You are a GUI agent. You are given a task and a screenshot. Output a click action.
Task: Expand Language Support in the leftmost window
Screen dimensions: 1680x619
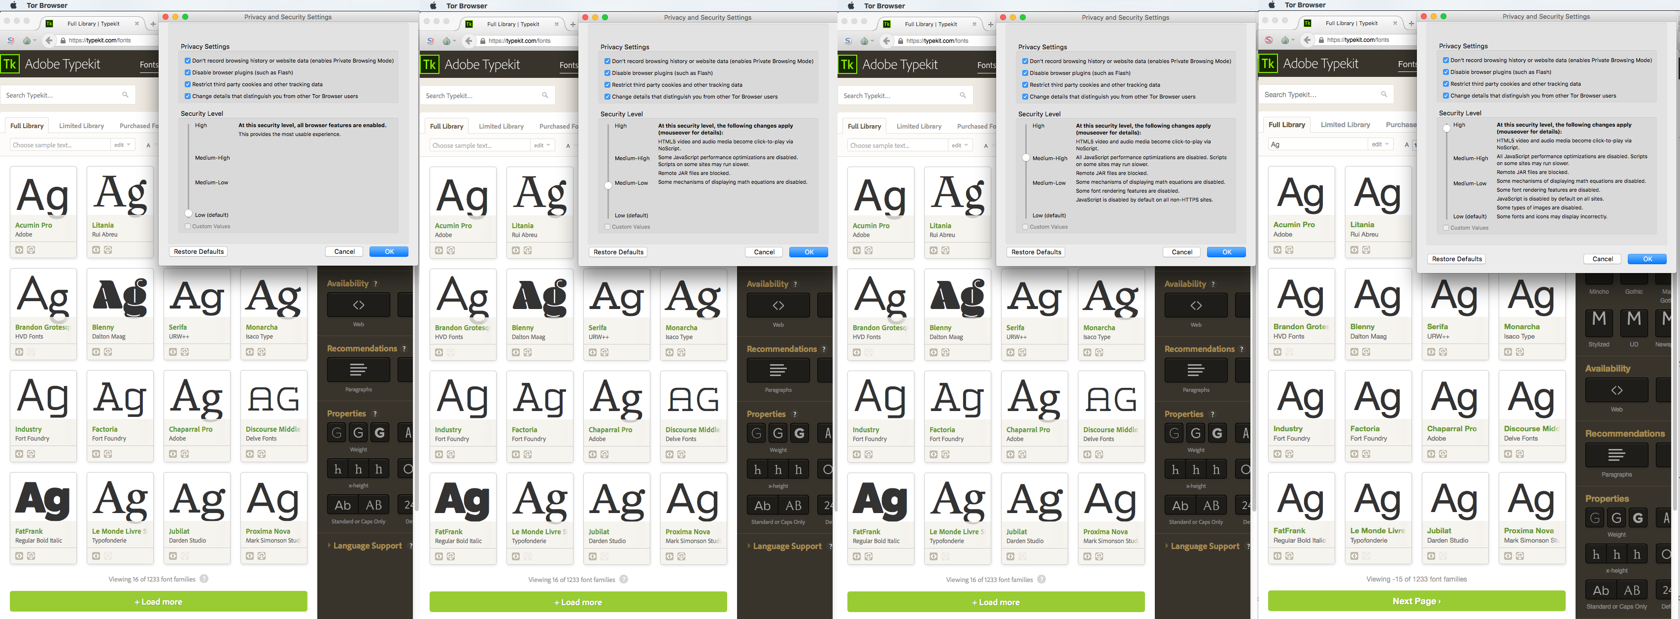tap(367, 546)
